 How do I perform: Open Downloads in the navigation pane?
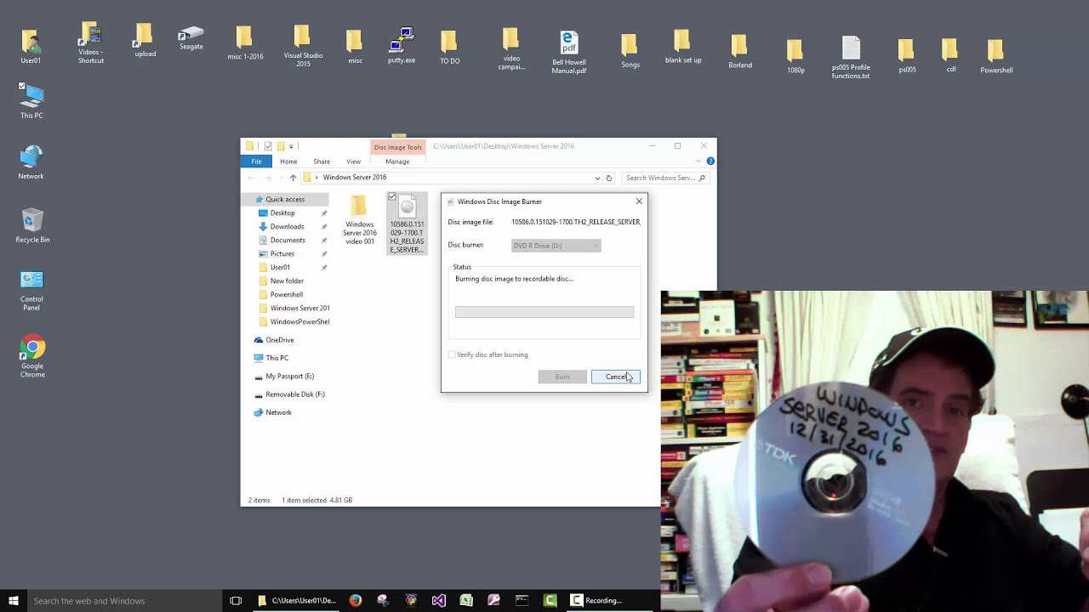click(x=287, y=227)
